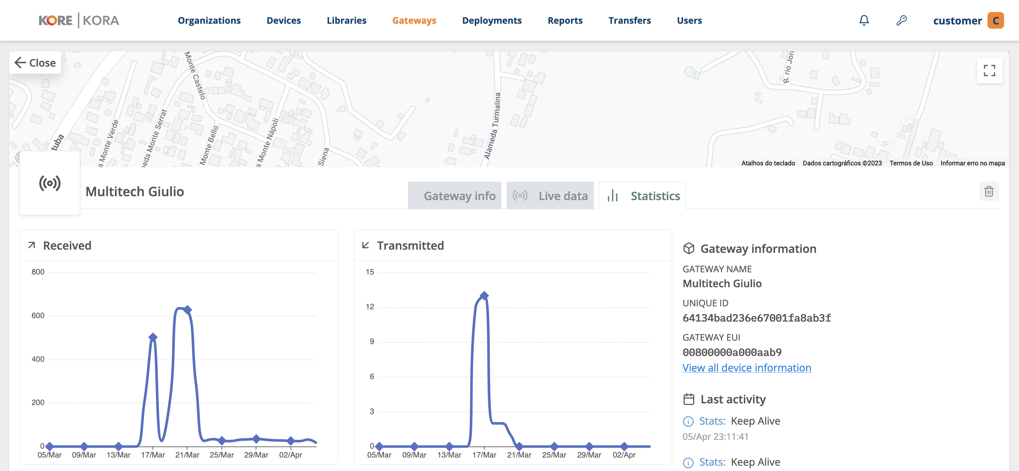
Task: Open the Devices menu
Action: pos(284,21)
